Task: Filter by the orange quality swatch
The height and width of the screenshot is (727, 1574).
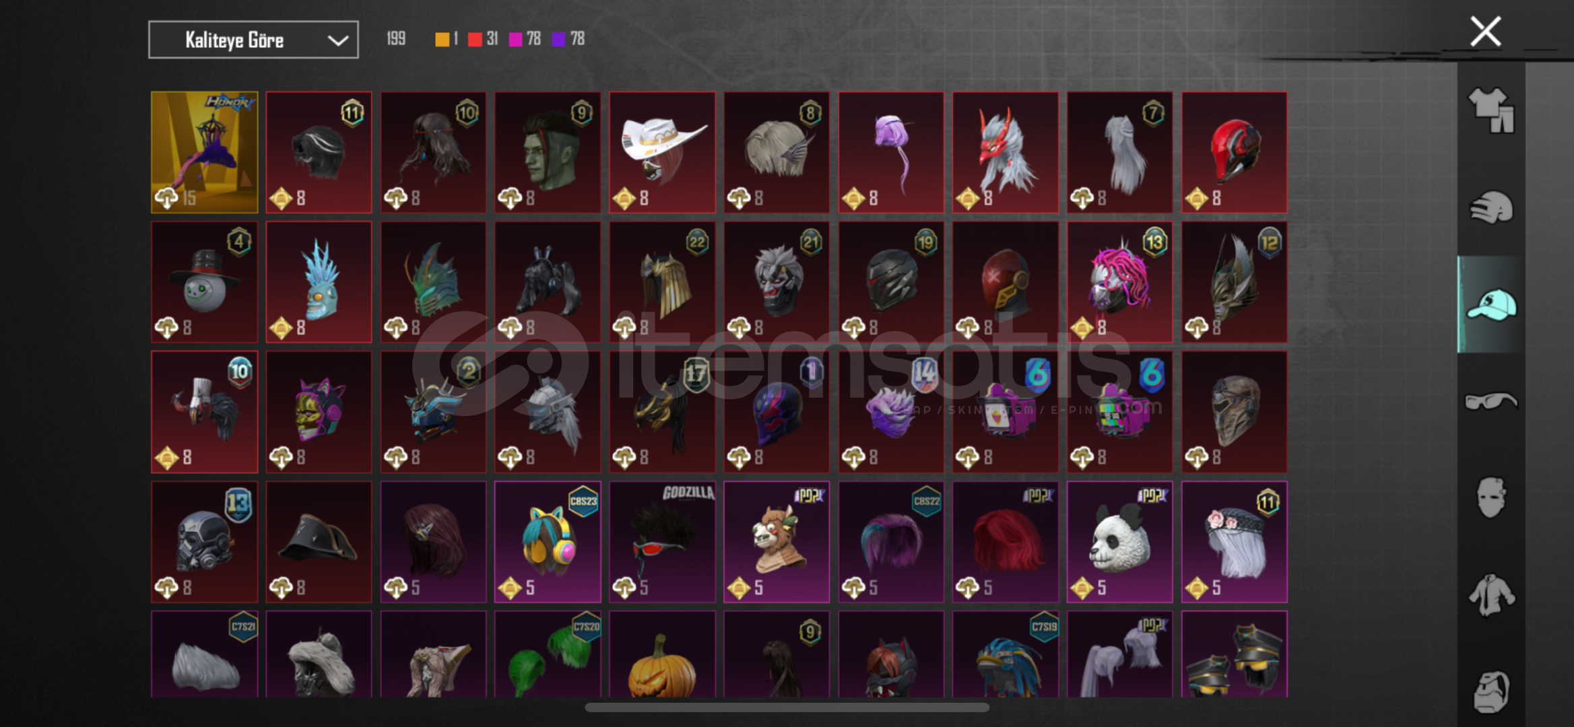Action: (442, 39)
